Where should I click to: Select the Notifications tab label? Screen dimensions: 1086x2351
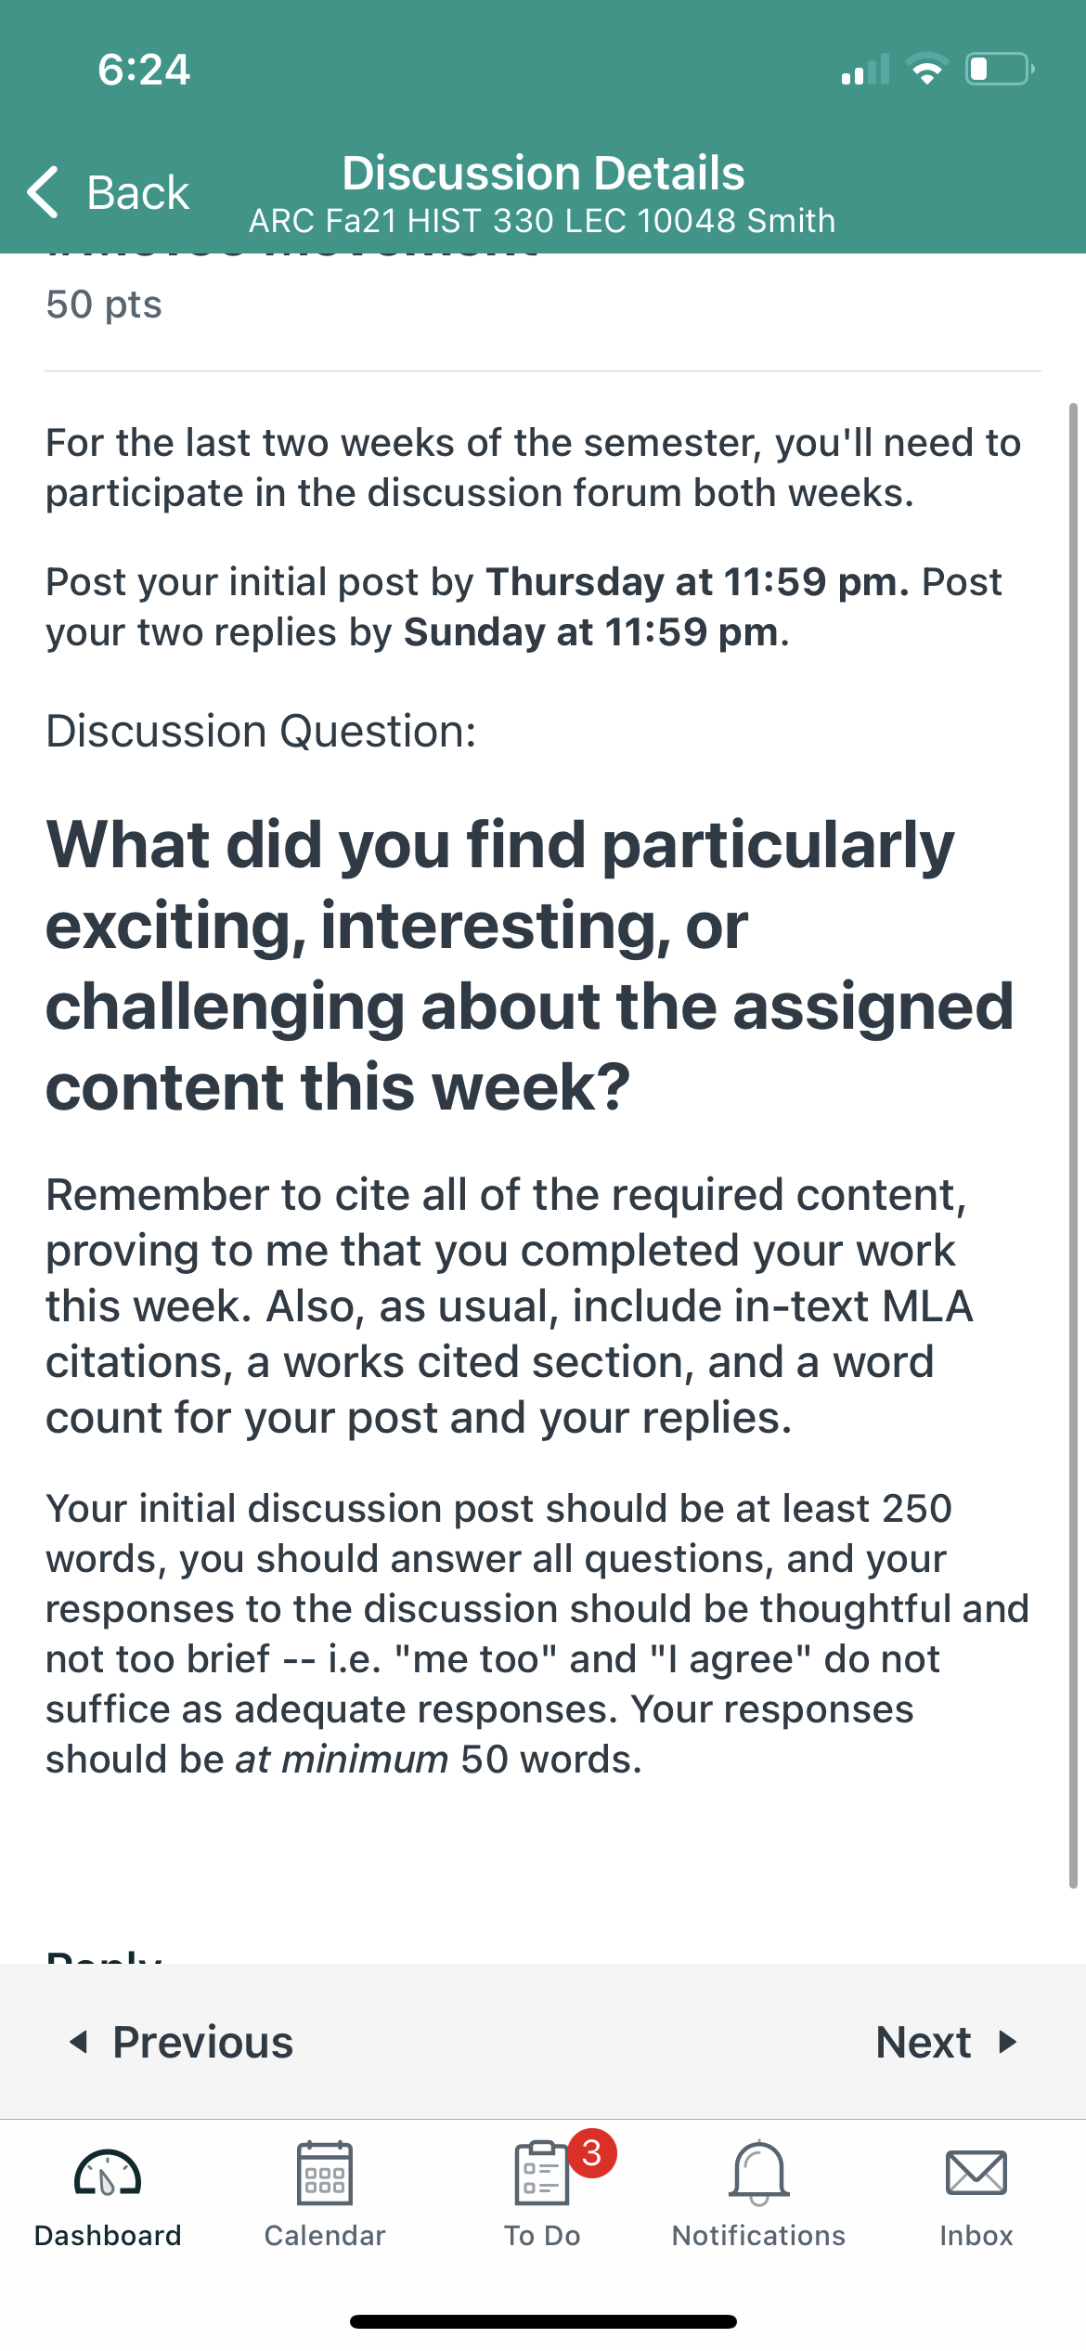(x=759, y=2235)
